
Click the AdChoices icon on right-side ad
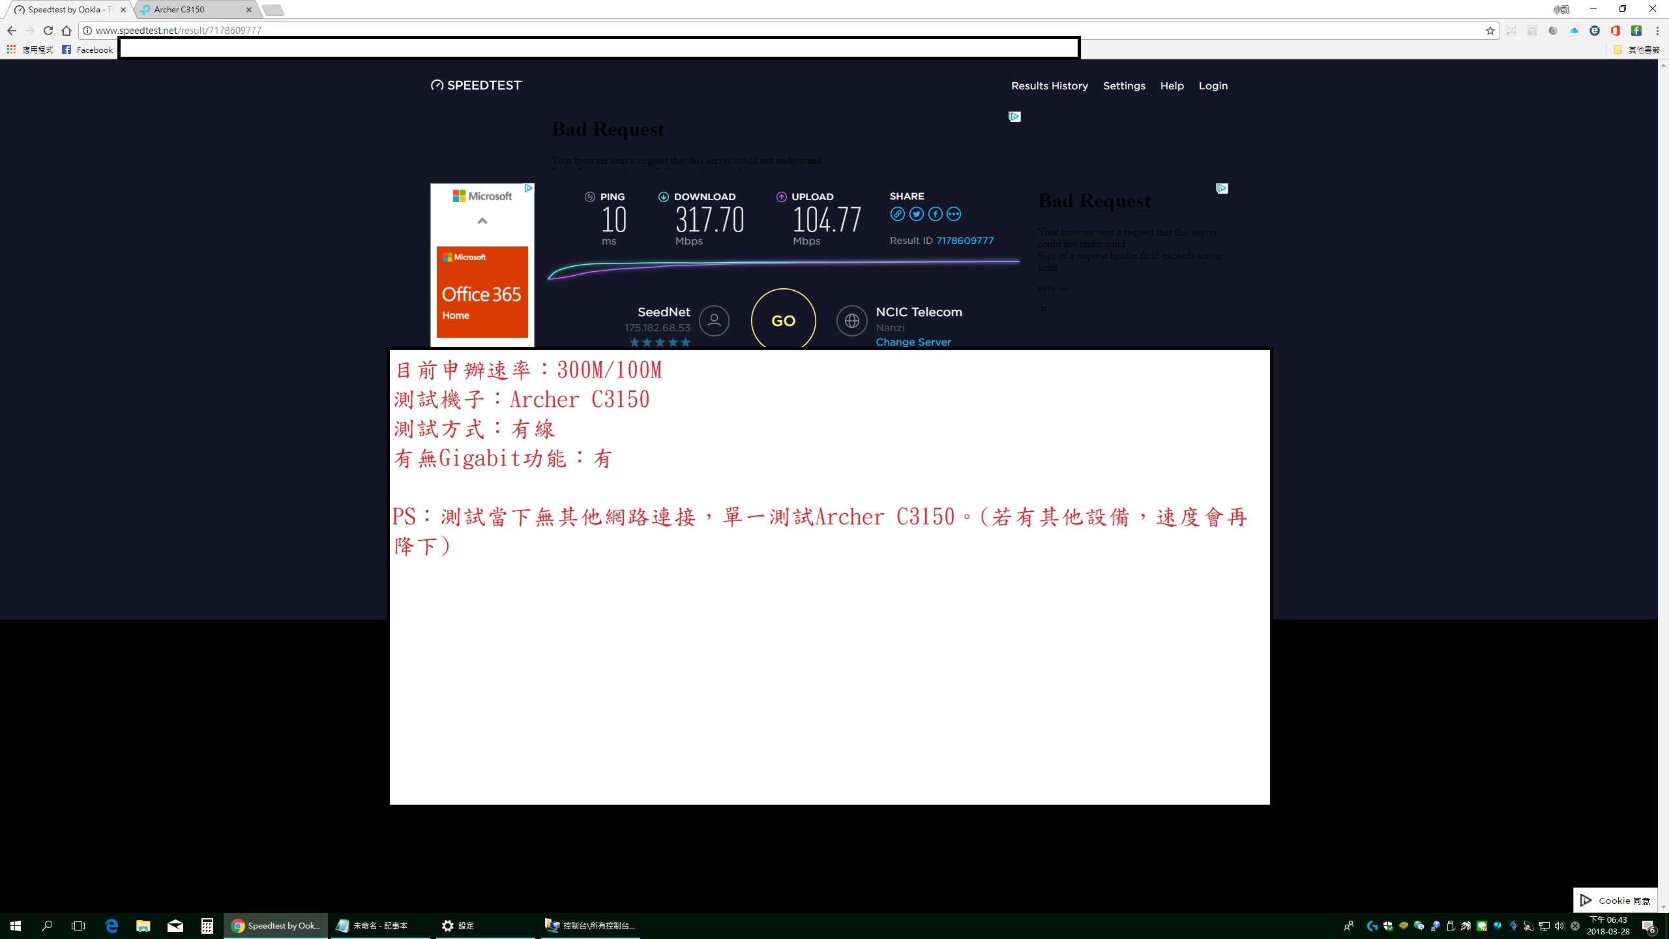coord(1222,188)
